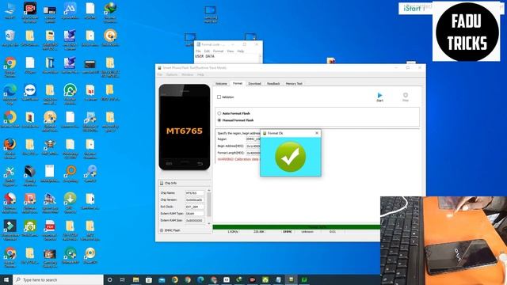507x285 pixels.
Task: Click the EMMC status bar cell
Action: (288, 232)
